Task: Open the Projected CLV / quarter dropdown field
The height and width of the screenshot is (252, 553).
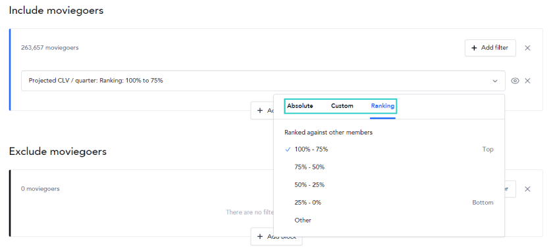Action: (263, 81)
